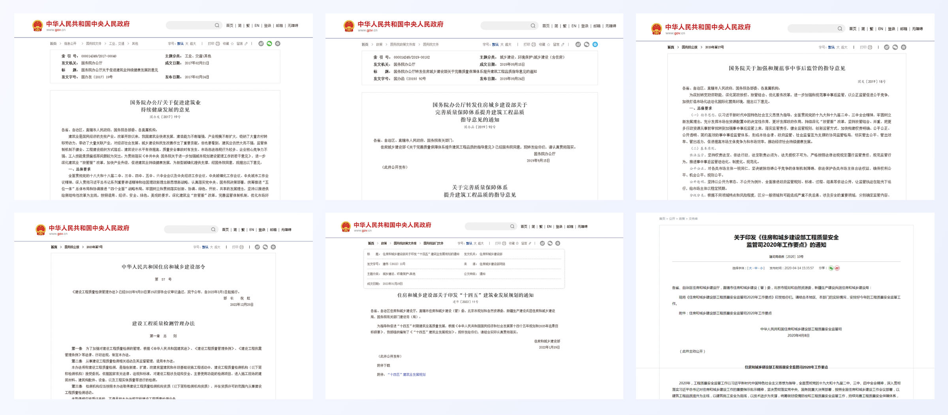Click Weibo share icon on 建筑业持续健康发展 page
948x415 pixels.
pyautogui.click(x=261, y=43)
